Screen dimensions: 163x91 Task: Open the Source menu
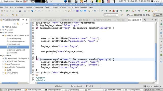(x=12, y=7)
